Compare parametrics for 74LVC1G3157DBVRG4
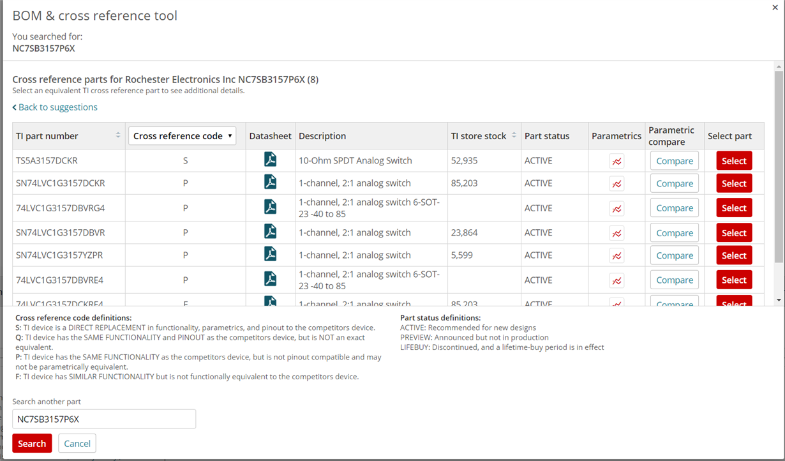 pos(675,208)
